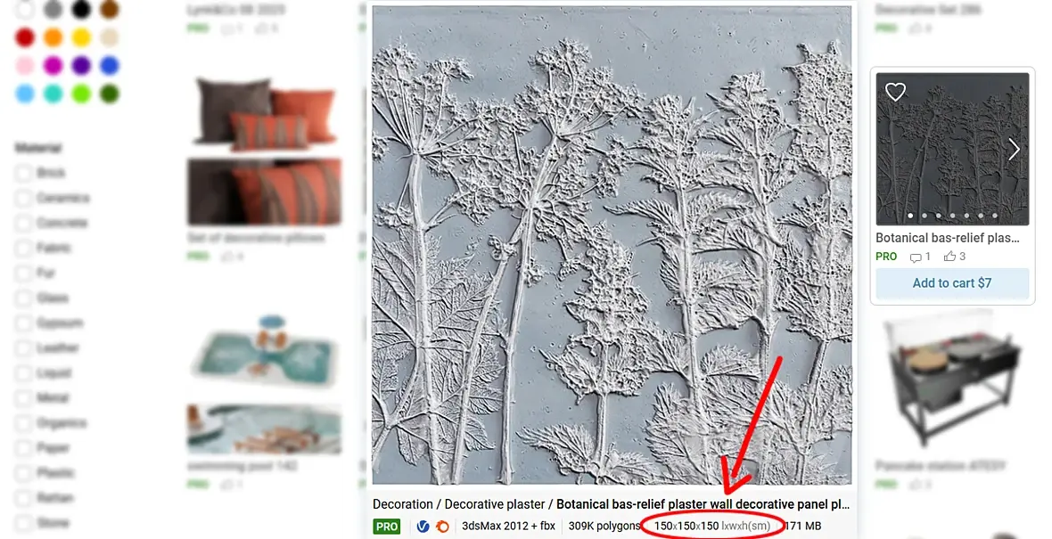
Task: Select the first carousel dot indicator
Action: point(910,216)
